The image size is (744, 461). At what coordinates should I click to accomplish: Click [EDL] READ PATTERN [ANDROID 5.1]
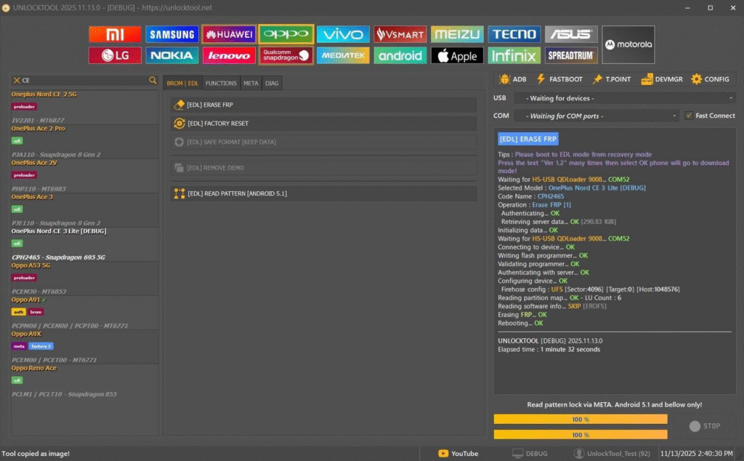(323, 193)
